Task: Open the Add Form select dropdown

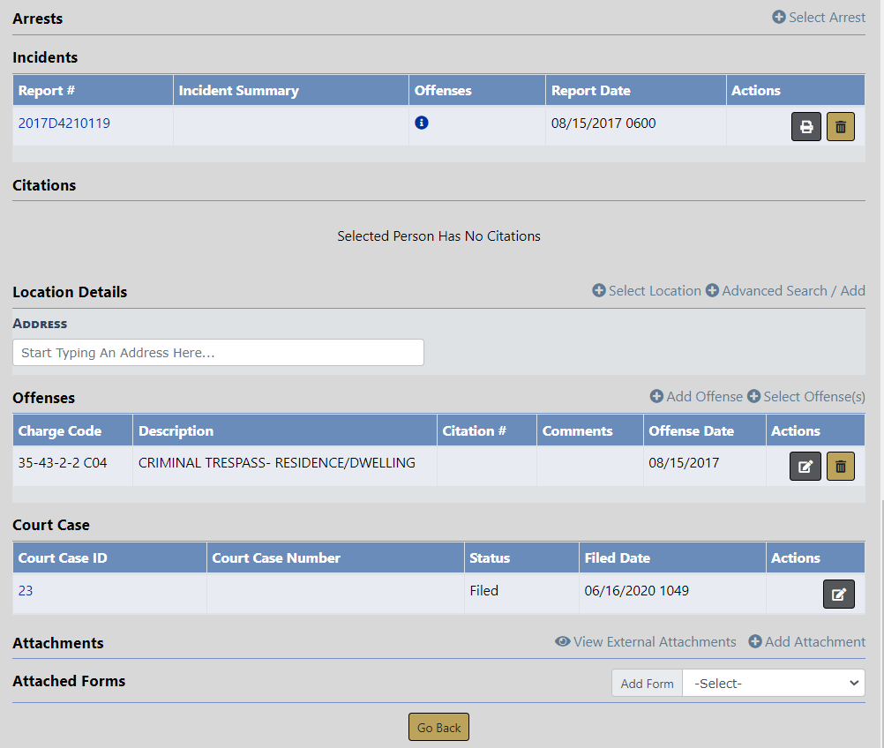Action: tap(773, 684)
